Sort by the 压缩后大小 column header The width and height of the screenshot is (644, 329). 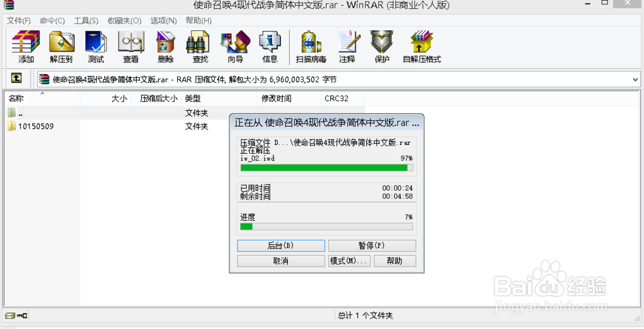pyautogui.click(x=156, y=98)
